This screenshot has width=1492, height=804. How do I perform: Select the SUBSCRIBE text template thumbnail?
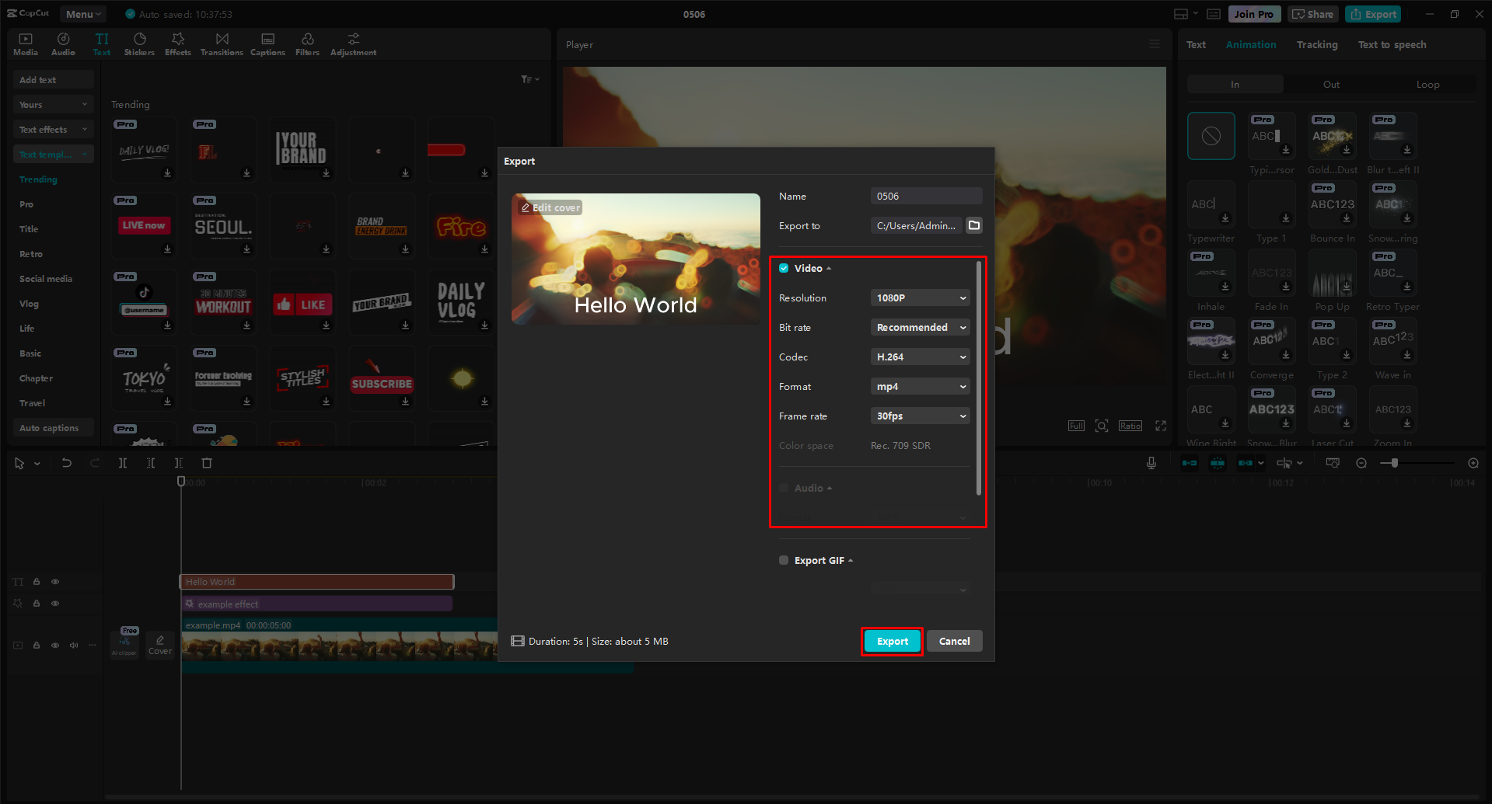pos(382,378)
